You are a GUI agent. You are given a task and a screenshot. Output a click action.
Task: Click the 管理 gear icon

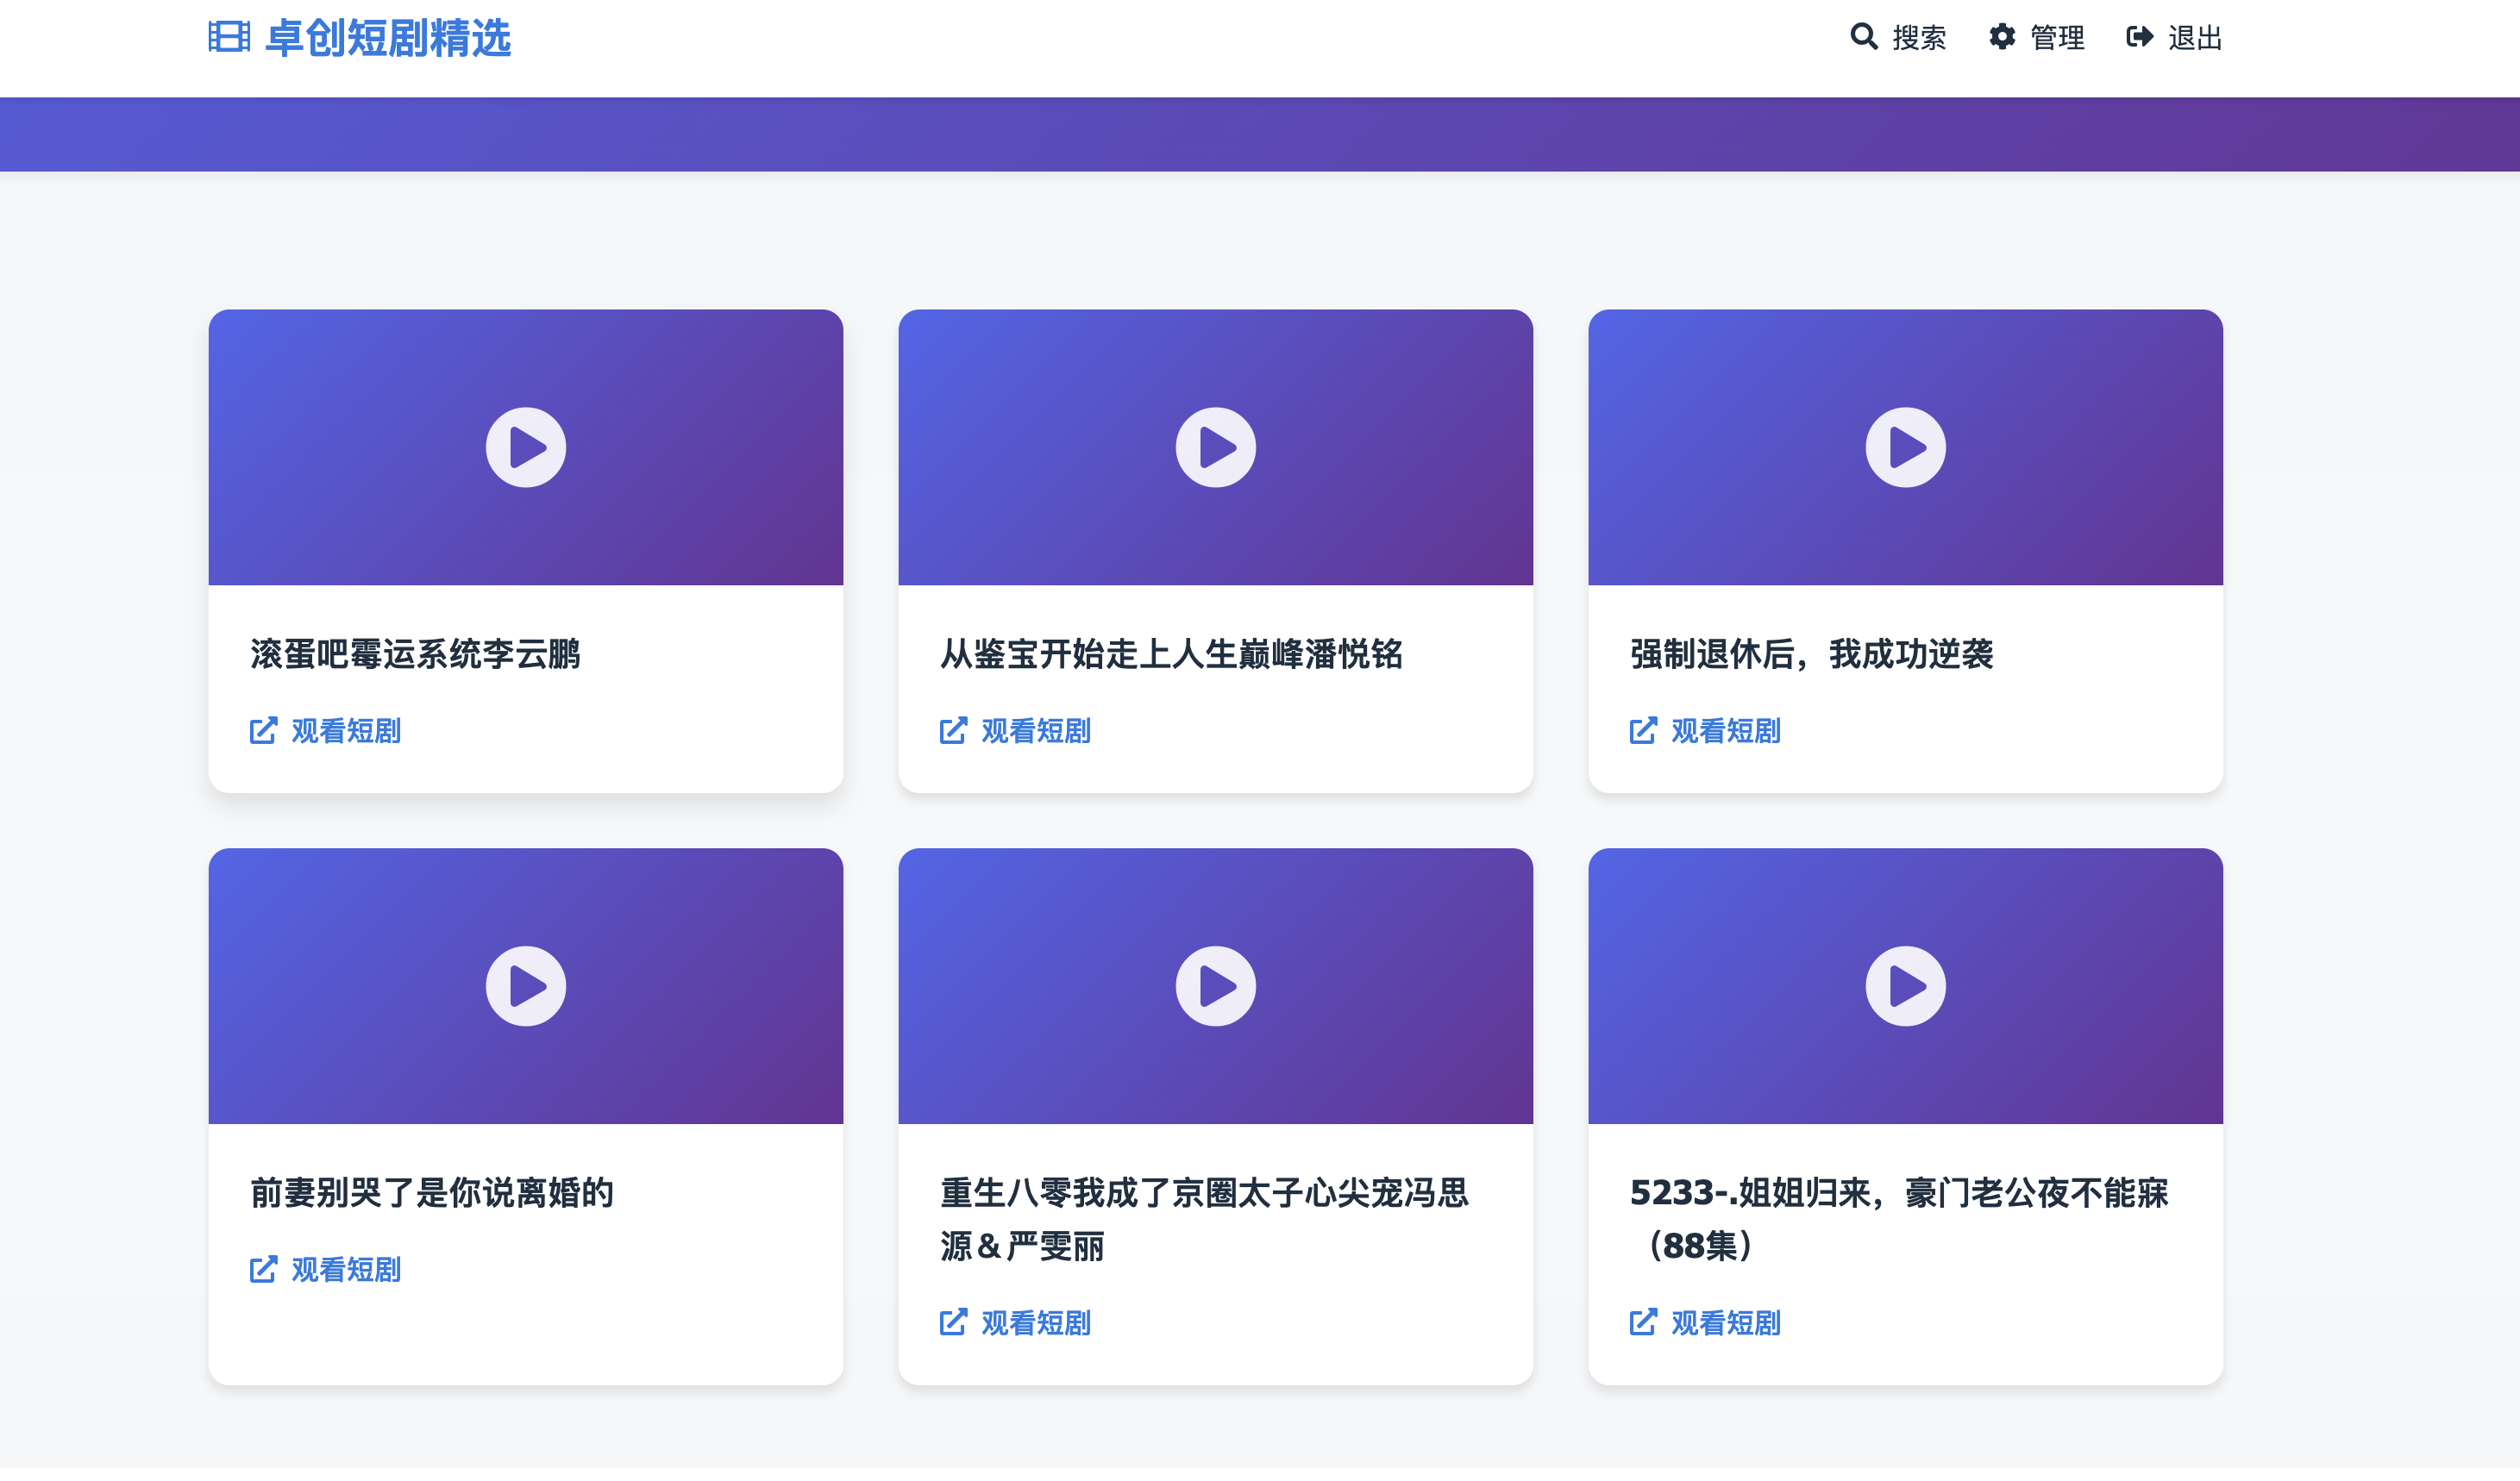coord(2002,37)
